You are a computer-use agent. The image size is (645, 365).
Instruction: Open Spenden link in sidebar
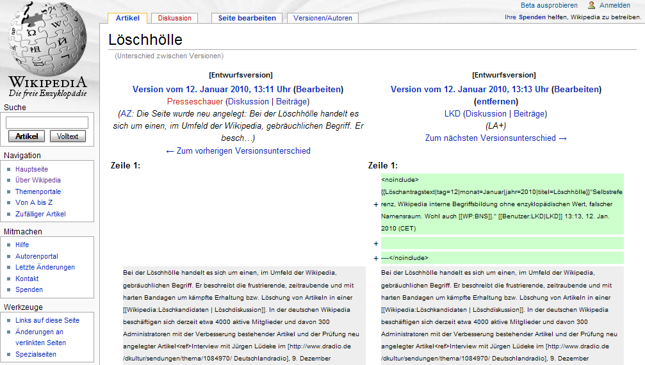tap(29, 290)
